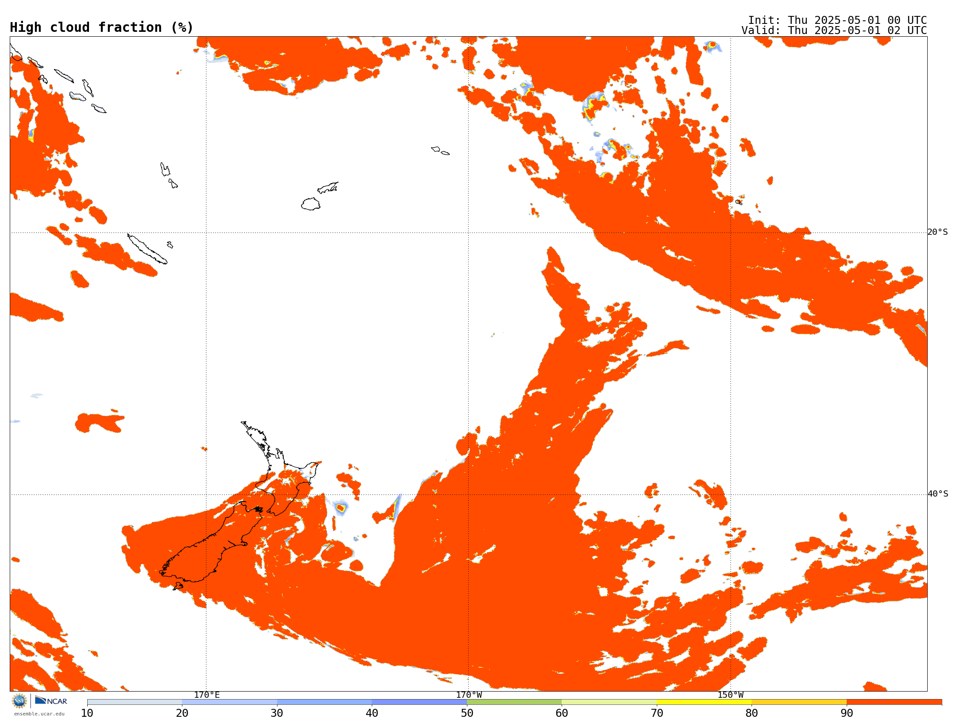
Task: Click the 170°E longitude label
Action: point(207,695)
